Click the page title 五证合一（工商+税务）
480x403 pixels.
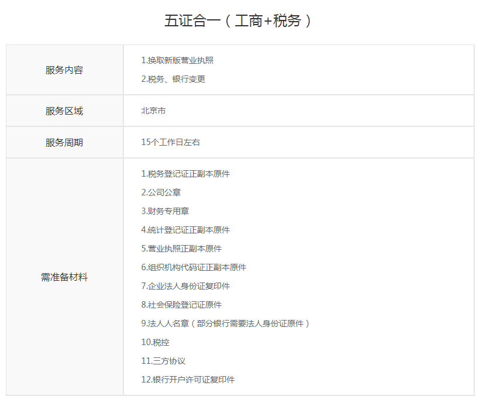point(240,21)
